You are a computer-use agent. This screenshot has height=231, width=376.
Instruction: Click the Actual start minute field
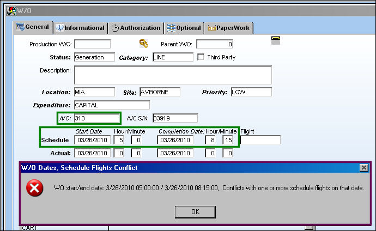(x=136, y=153)
